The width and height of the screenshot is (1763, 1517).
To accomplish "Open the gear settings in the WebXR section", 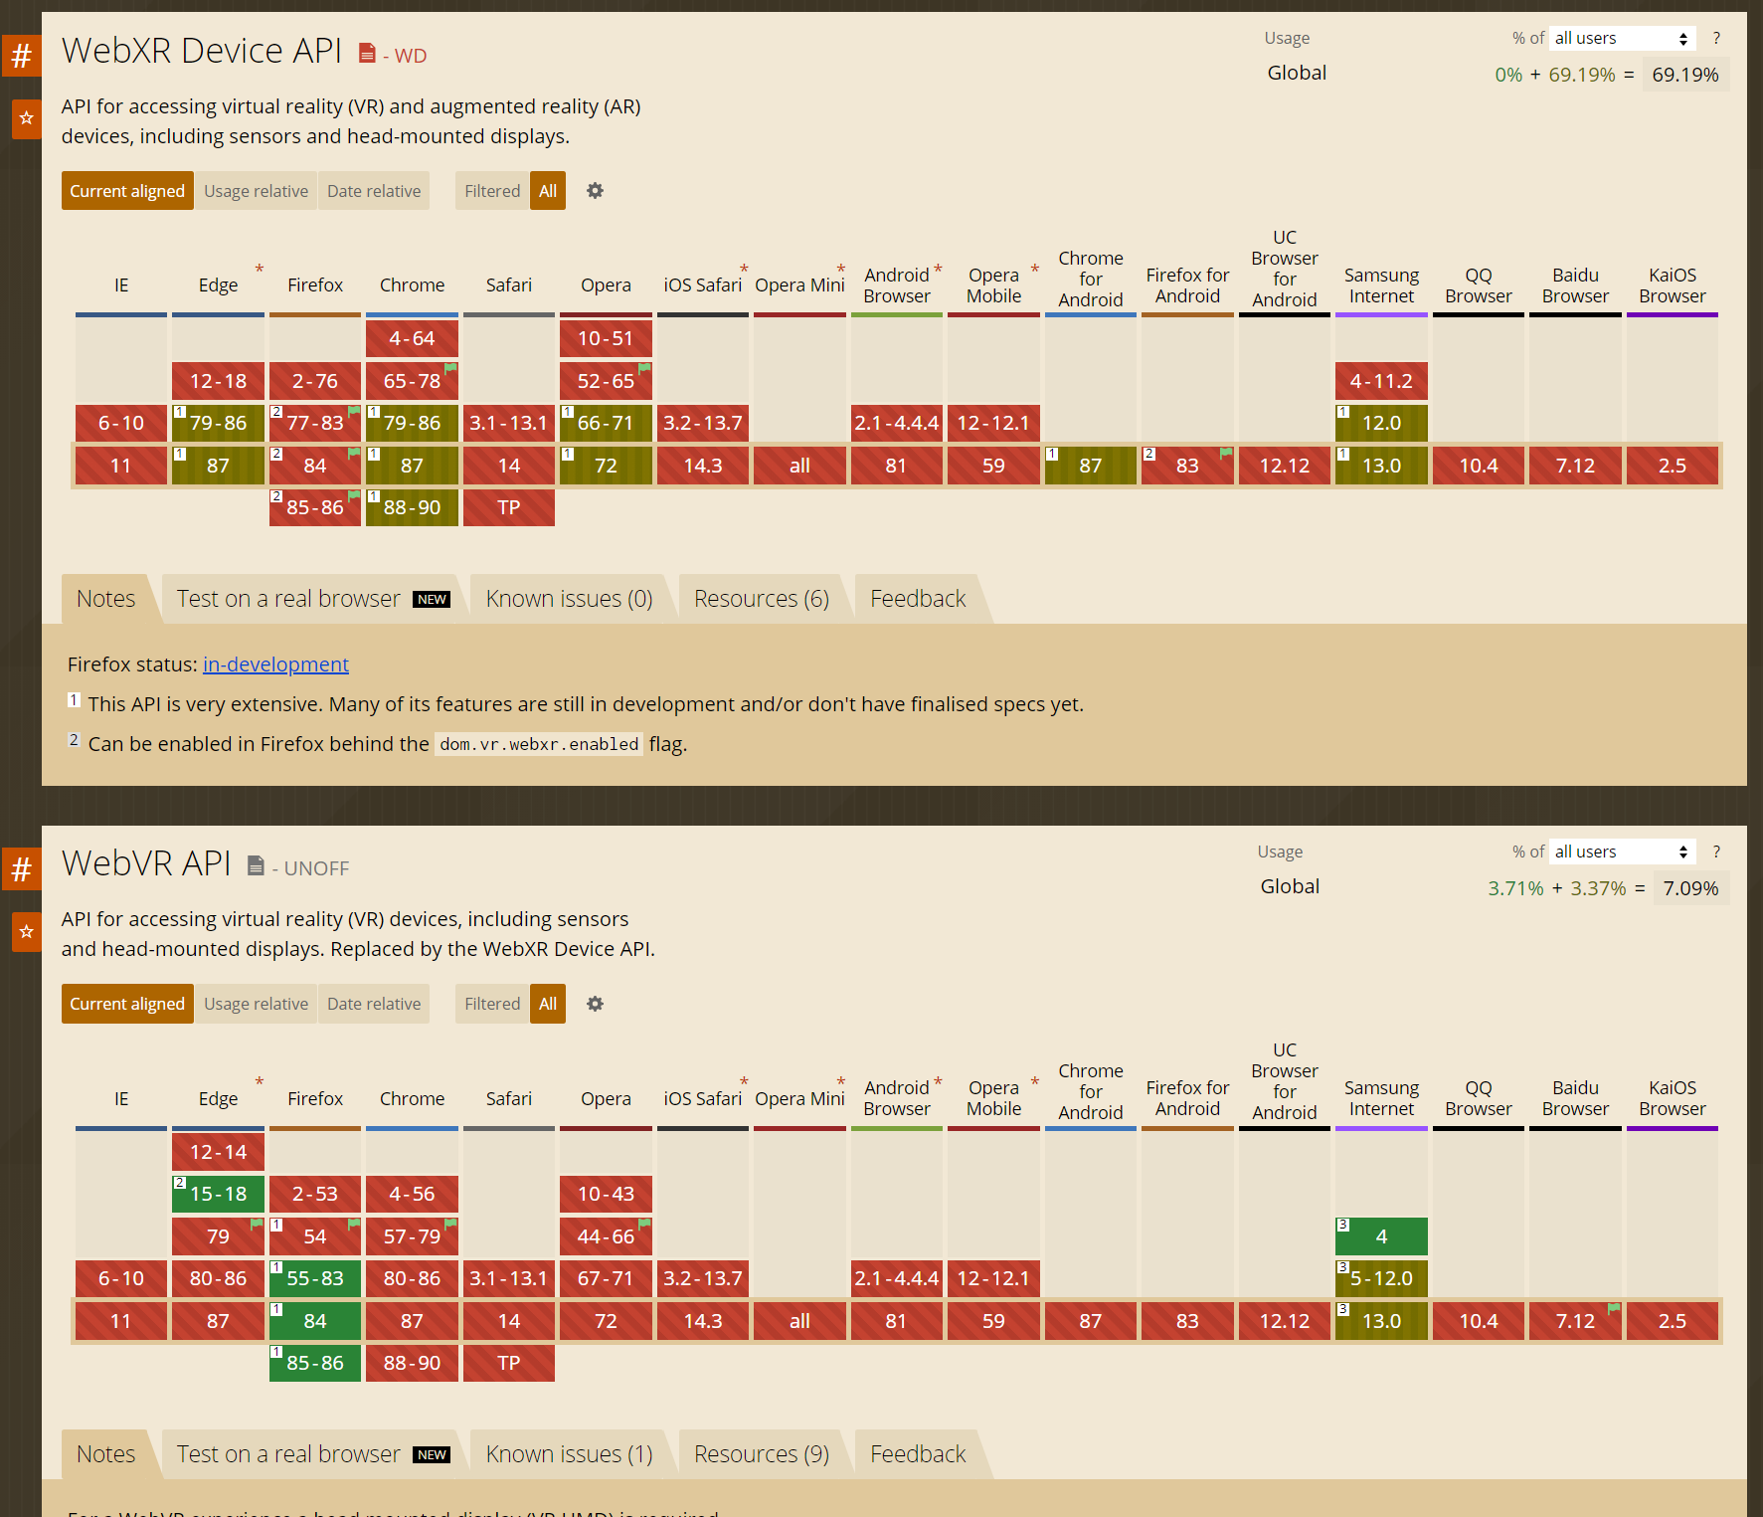I will (595, 191).
